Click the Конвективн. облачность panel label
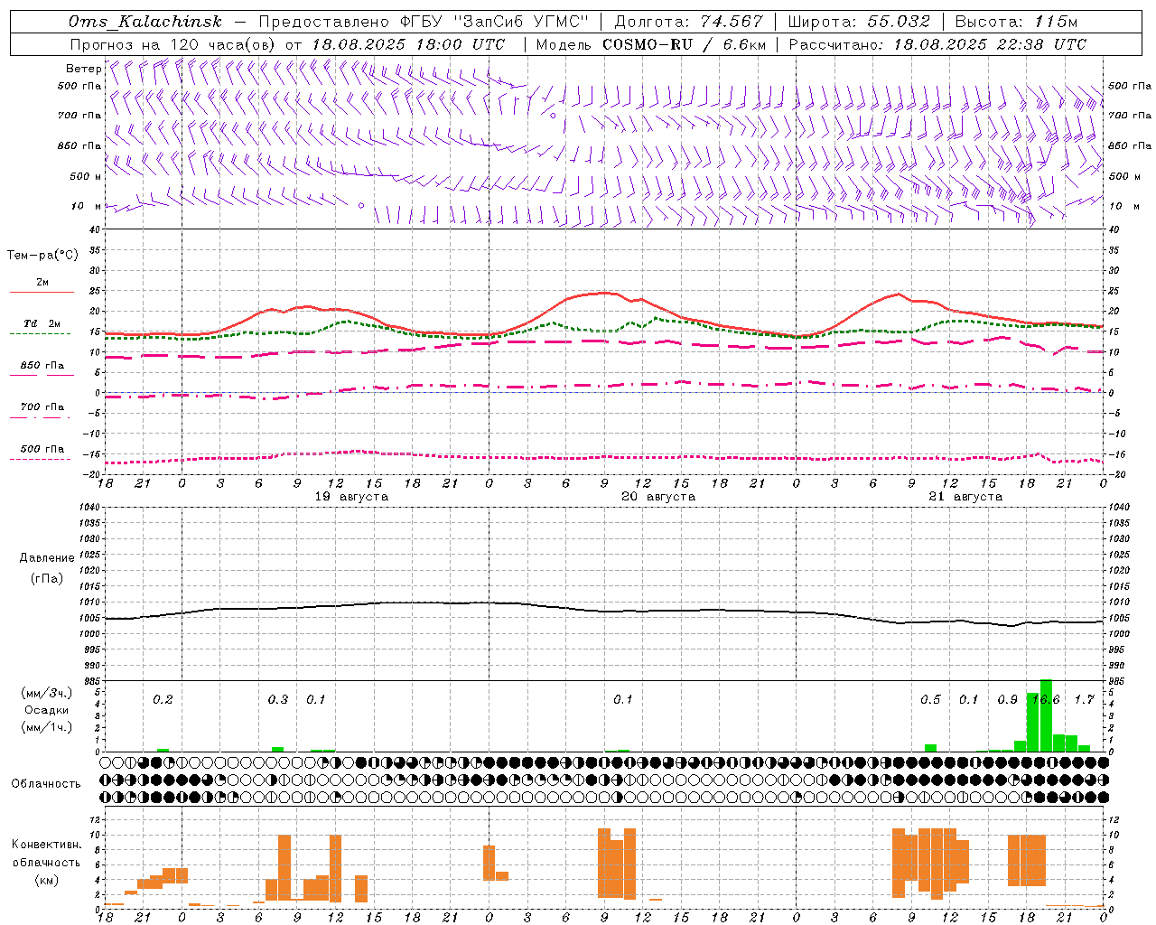The image size is (1156, 925). click(x=46, y=854)
